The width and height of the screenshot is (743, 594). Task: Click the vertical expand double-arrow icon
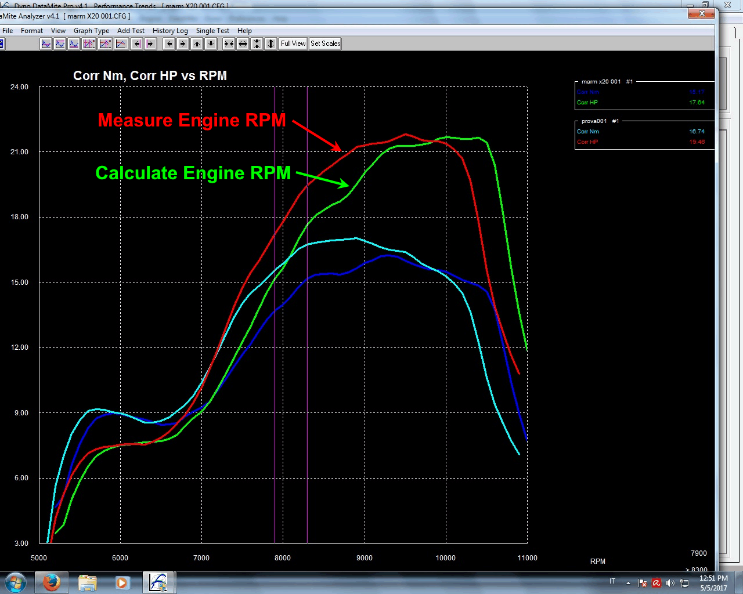270,43
